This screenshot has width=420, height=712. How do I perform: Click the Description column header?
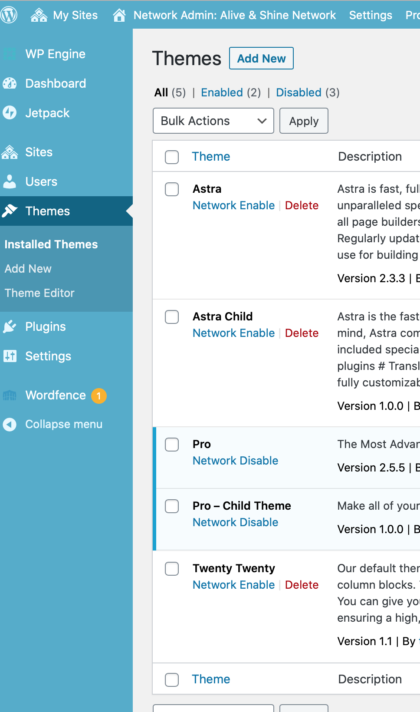(x=370, y=156)
